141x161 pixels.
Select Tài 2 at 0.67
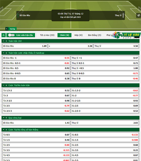[x=36, y=95]
